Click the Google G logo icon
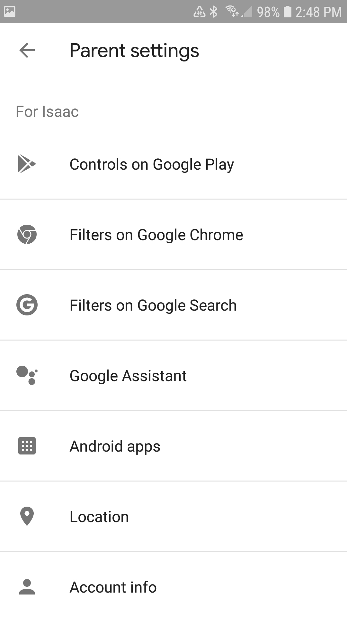Image resolution: width=347 pixels, height=618 pixels. [x=27, y=305]
